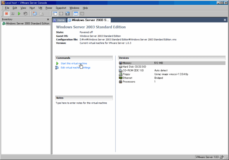Click the VMware Server 1.0.3 status bar entry
This screenshot has width=229, height=160.
pos(207,157)
